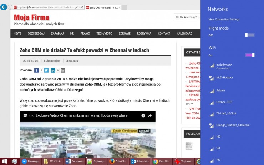The image size is (264, 165).
Task: Open the KONTAKT menu item
Action: 164,33
